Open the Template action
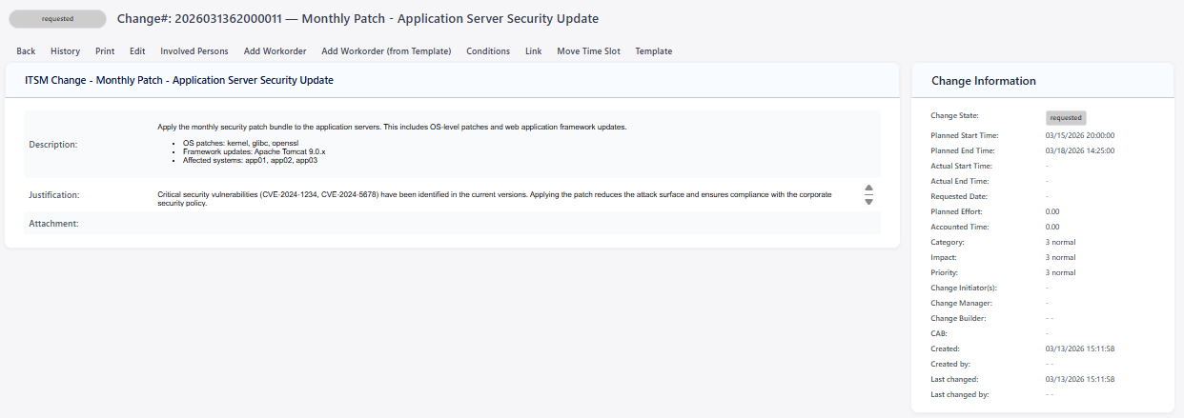The image size is (1184, 418). tap(654, 51)
